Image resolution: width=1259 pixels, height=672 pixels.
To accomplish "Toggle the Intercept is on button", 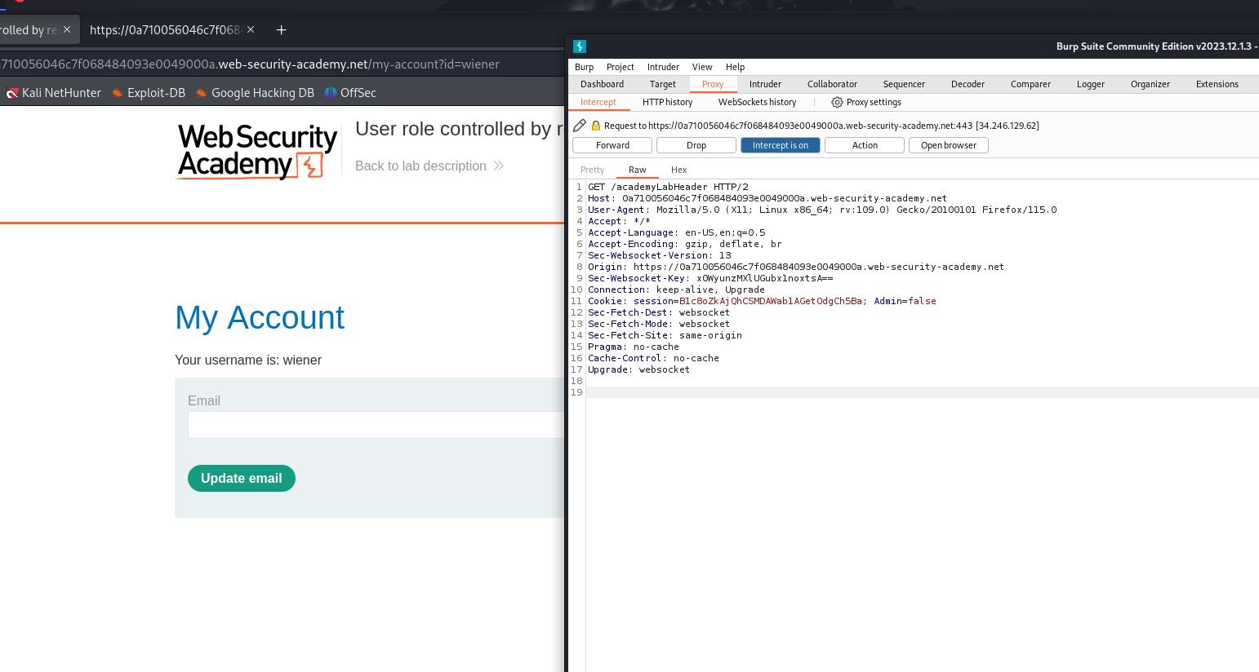I will coord(781,145).
